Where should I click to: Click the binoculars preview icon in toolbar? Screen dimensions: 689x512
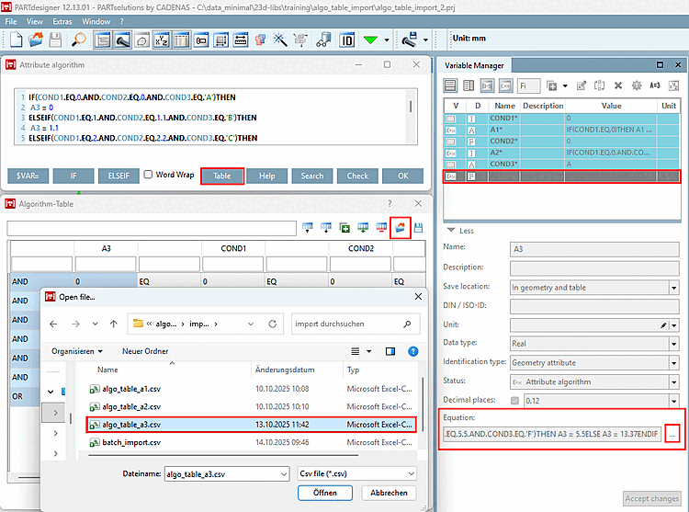(323, 40)
